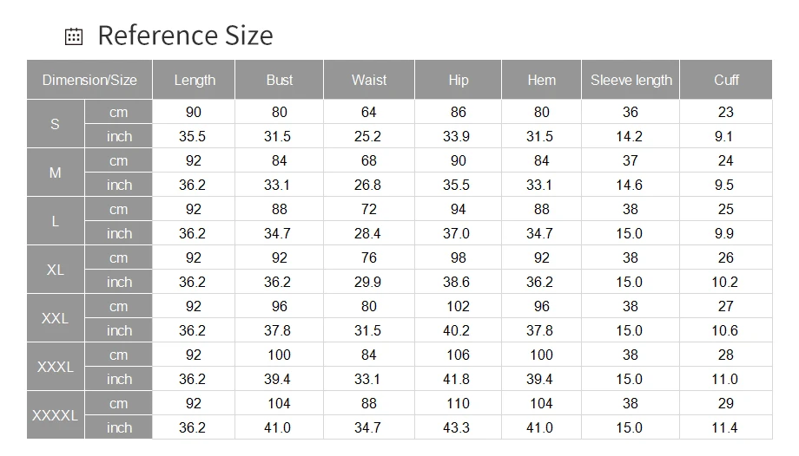Select the XXL size row label
The image size is (799, 456).
(55, 318)
